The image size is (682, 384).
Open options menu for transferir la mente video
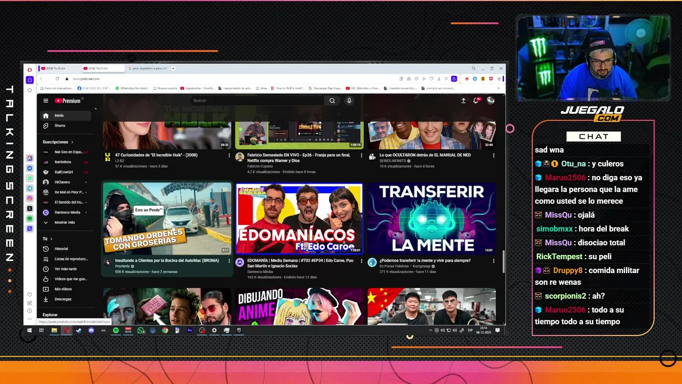pos(494,261)
